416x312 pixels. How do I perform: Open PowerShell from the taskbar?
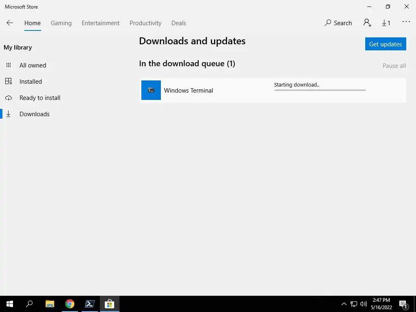(x=90, y=304)
